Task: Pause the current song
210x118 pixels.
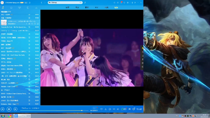Action: (9, 109)
